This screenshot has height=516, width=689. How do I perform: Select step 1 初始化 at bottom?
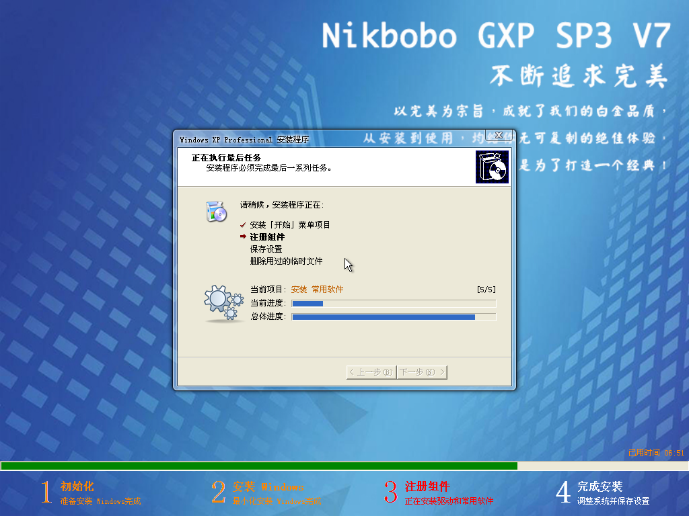[91, 492]
